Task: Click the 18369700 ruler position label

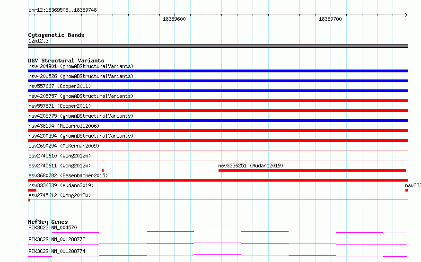Action: (330, 19)
